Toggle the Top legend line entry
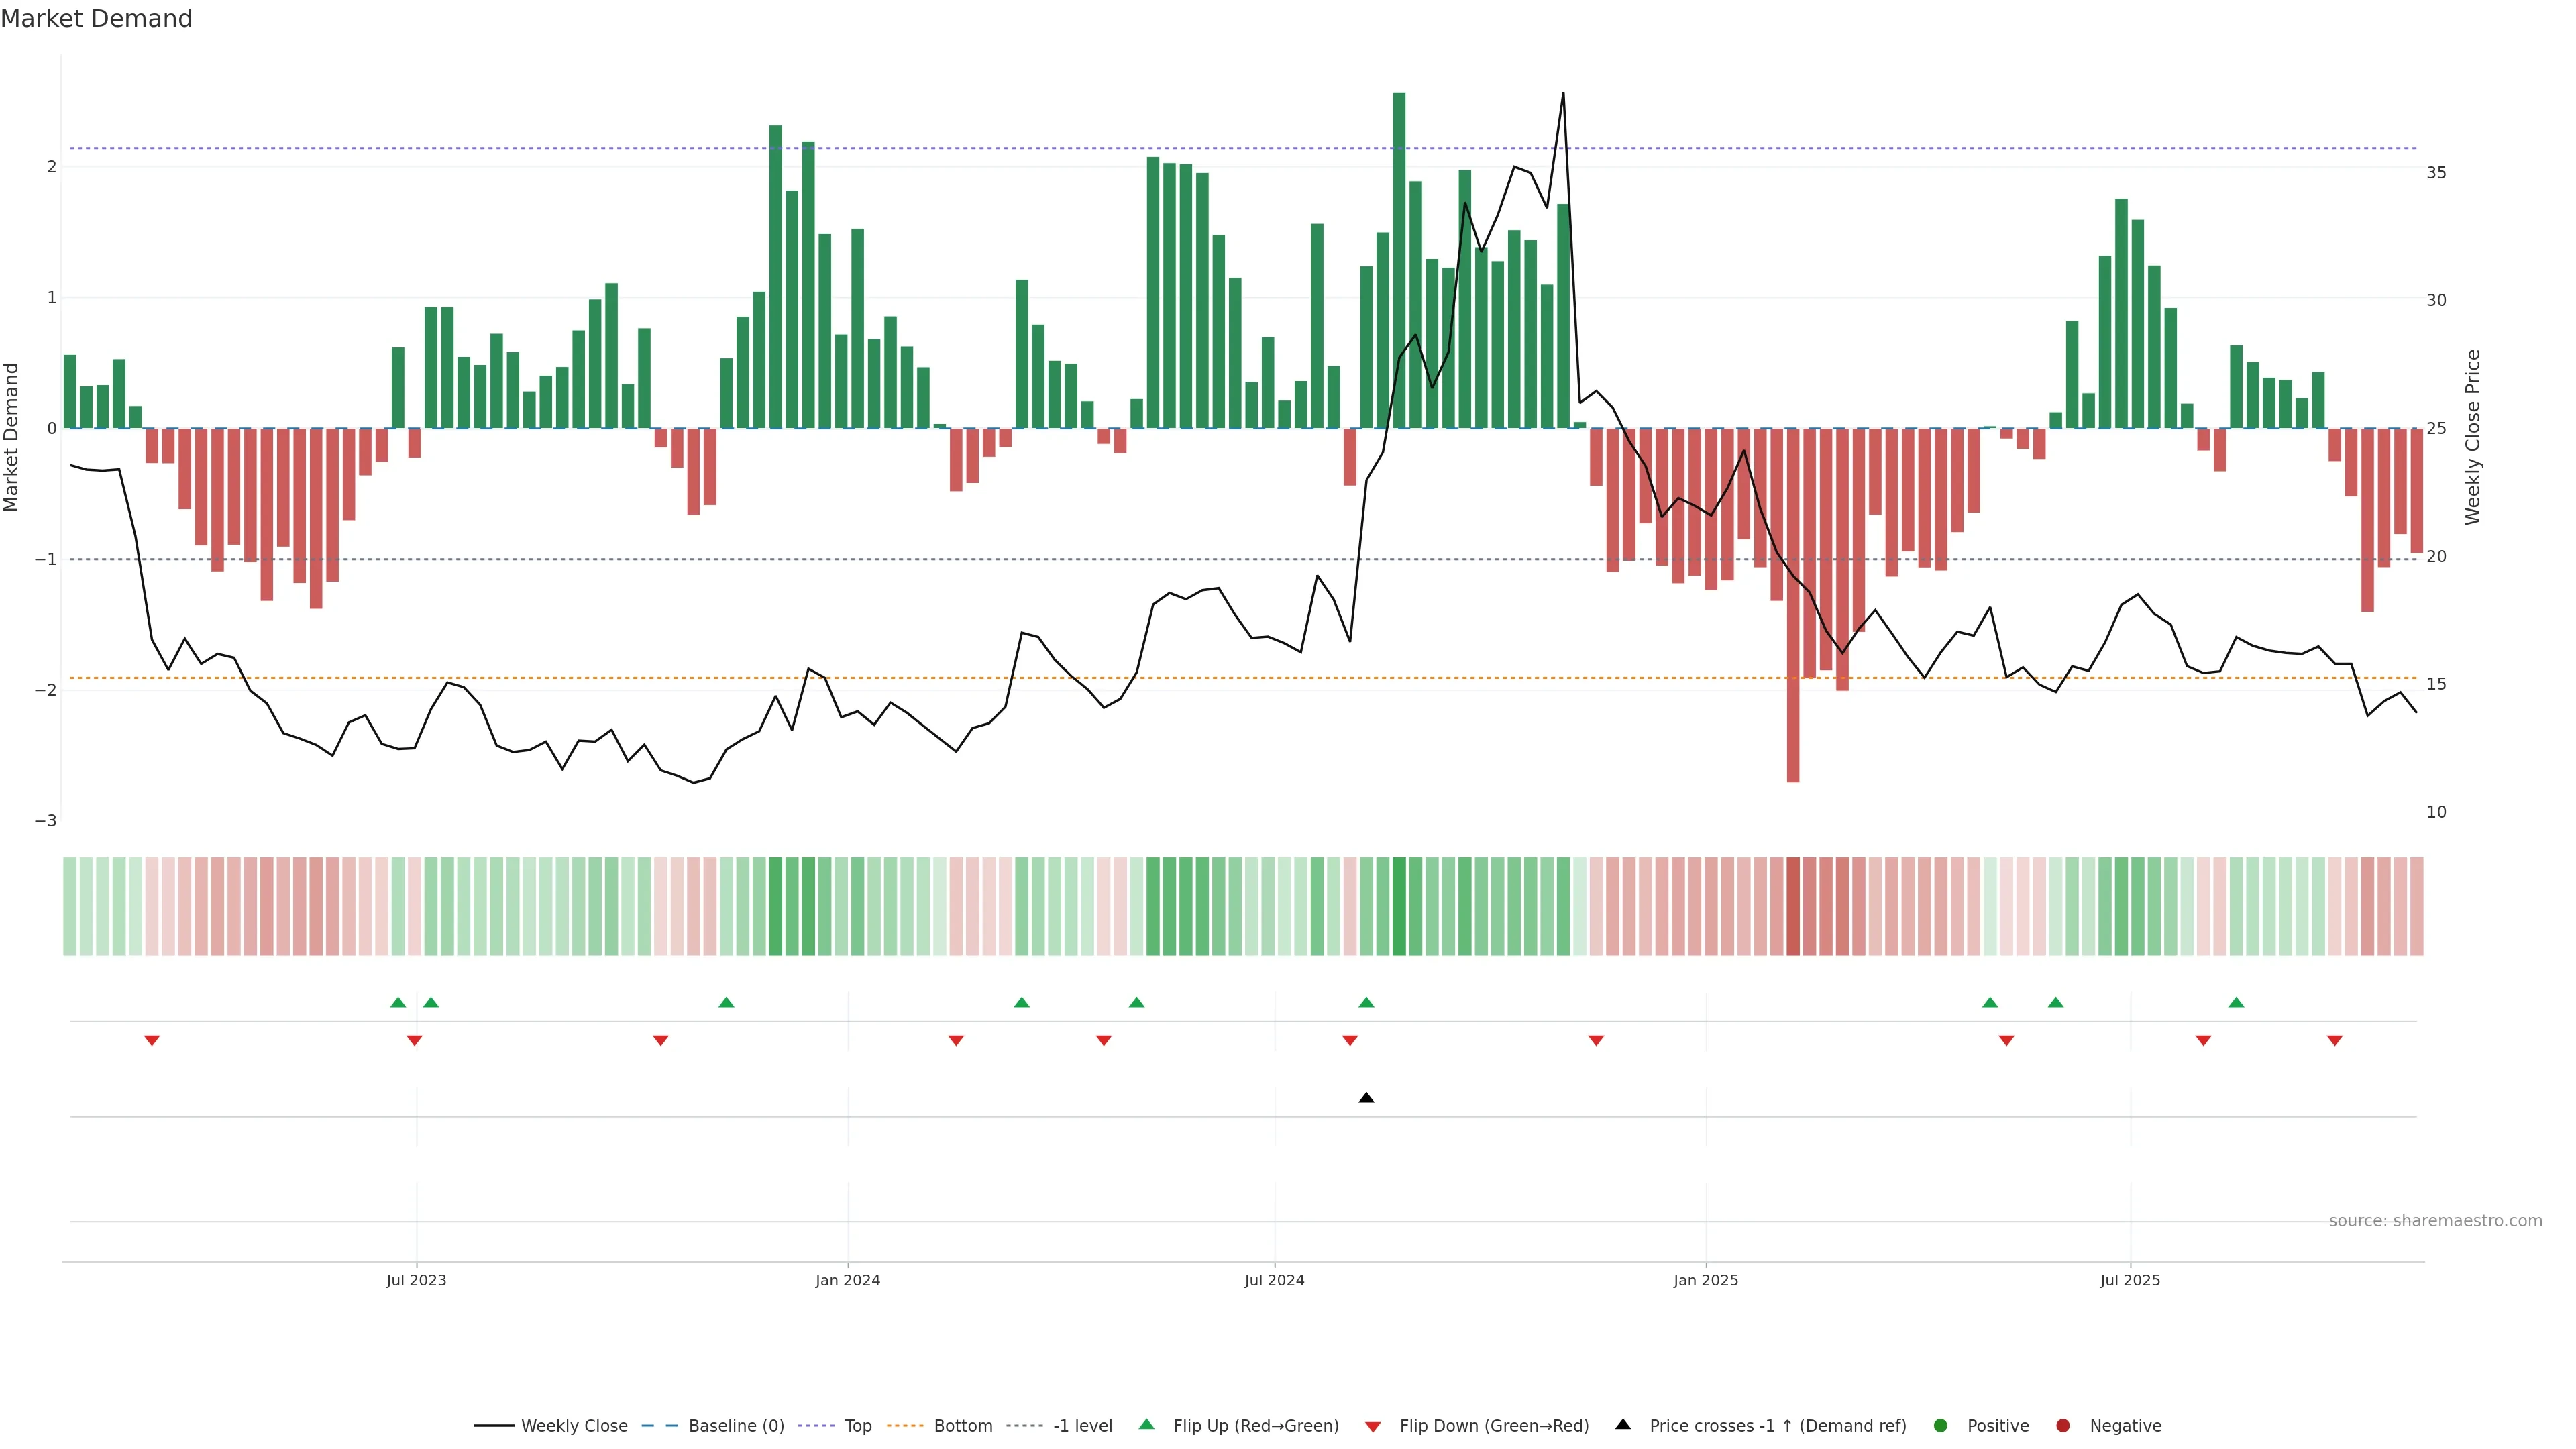The height and width of the screenshot is (1449, 2576). coord(857,1425)
